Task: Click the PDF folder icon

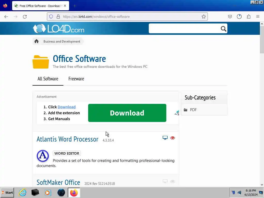Action: (x=185, y=110)
